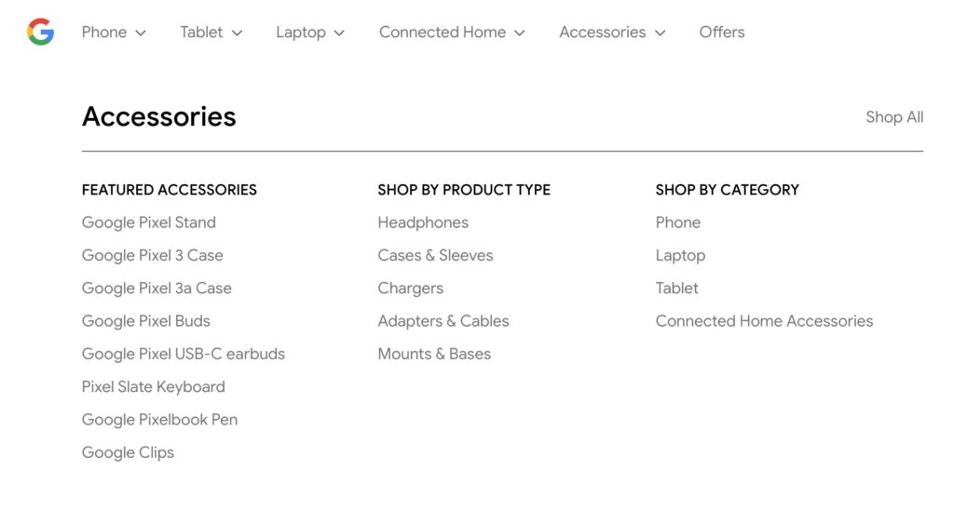954x511 pixels.
Task: Click the Google logo icon
Action: click(x=40, y=32)
